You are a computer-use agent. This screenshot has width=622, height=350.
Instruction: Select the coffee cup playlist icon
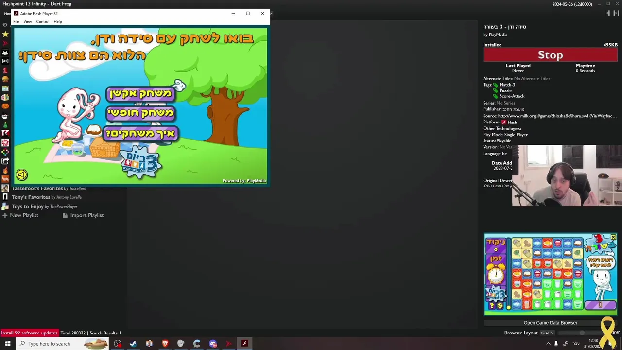[5, 116]
